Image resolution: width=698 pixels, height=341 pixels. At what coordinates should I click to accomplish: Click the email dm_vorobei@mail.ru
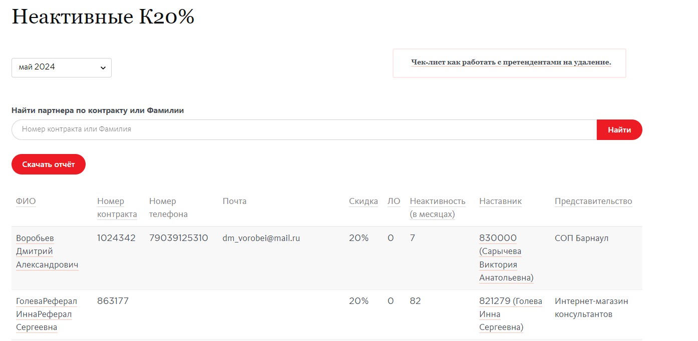tap(261, 238)
